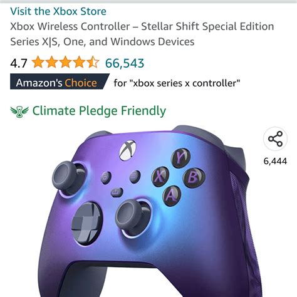Tap the share icon beside the product image
The height and width of the screenshot is (297, 297).
click(x=275, y=139)
